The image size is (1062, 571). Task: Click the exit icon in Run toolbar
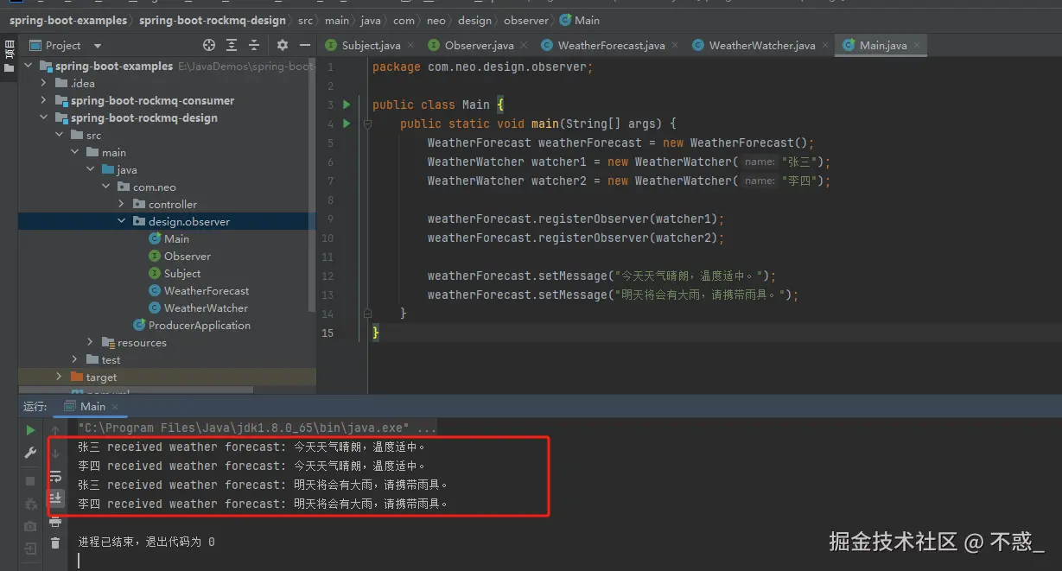30,549
